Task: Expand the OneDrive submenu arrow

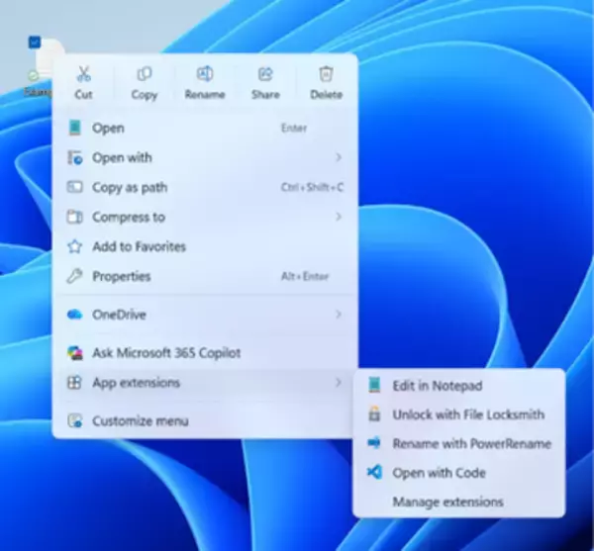Action: click(x=339, y=315)
